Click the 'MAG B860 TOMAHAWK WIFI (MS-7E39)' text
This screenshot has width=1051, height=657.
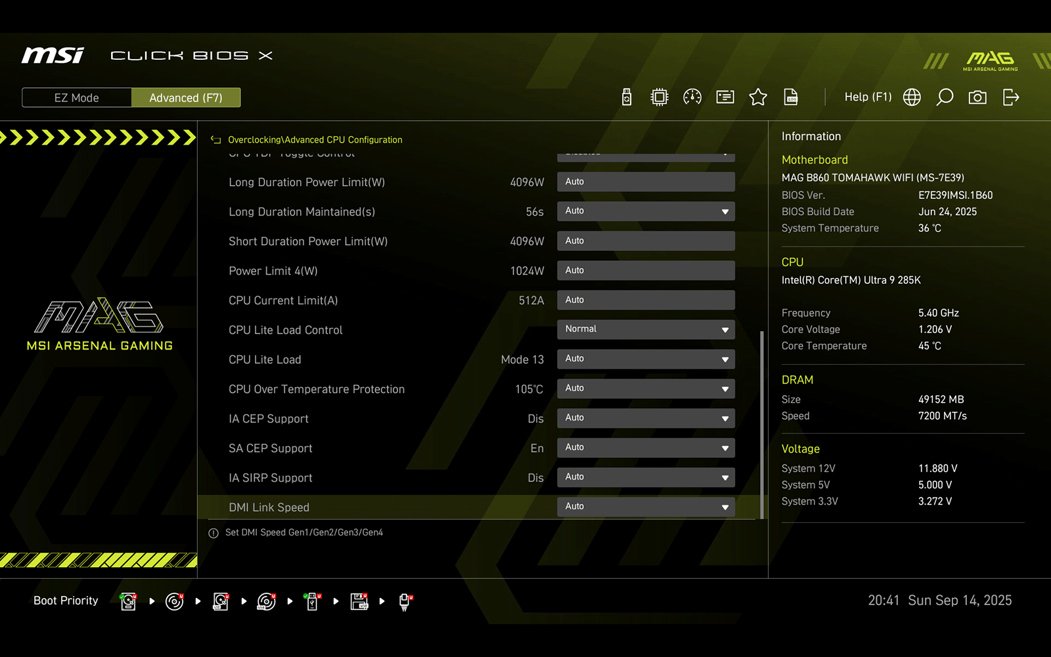coord(873,177)
